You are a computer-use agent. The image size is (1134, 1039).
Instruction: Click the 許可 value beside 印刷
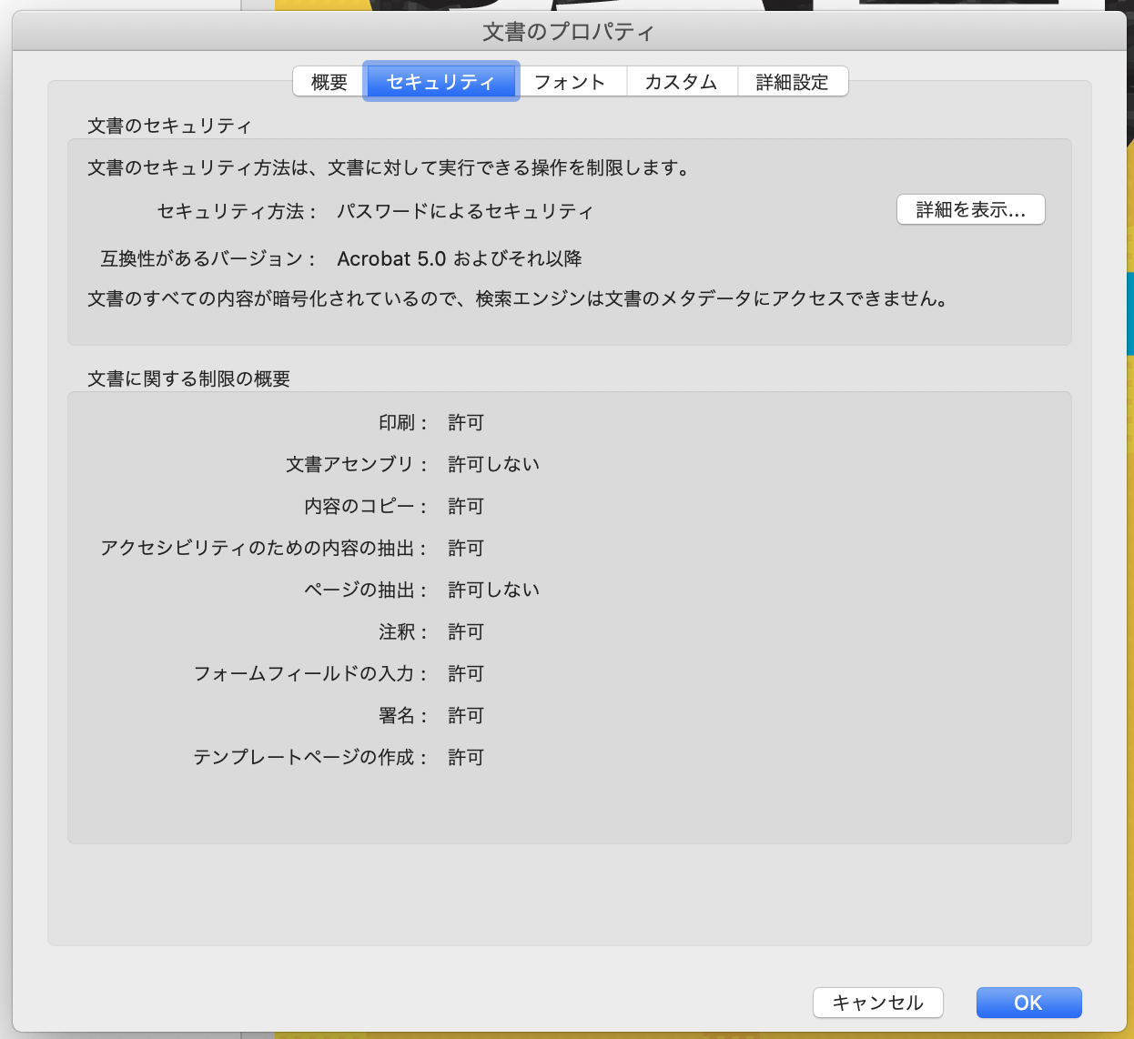[x=466, y=422]
